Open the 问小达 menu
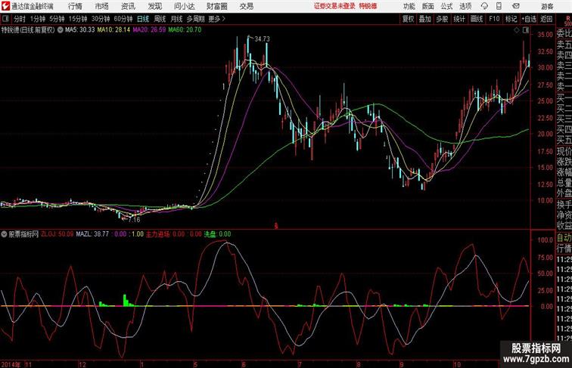The width and height of the screenshot is (572, 368). coord(185,6)
